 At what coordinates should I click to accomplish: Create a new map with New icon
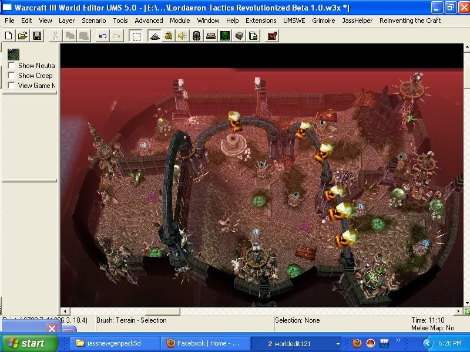click(x=8, y=36)
